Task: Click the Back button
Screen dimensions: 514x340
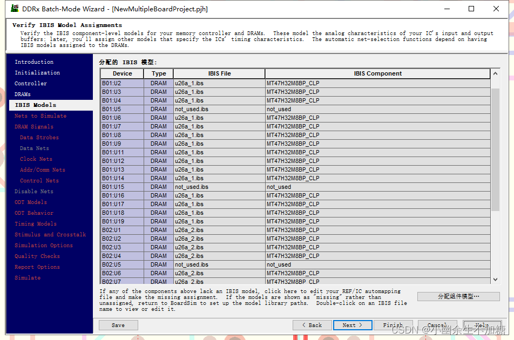Action: click(312, 325)
